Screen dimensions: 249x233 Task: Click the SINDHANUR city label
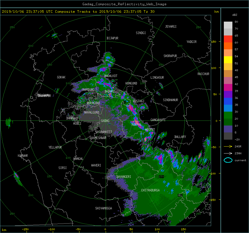[x=170, y=100]
